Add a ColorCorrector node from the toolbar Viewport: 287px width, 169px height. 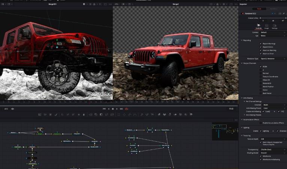(62, 114)
